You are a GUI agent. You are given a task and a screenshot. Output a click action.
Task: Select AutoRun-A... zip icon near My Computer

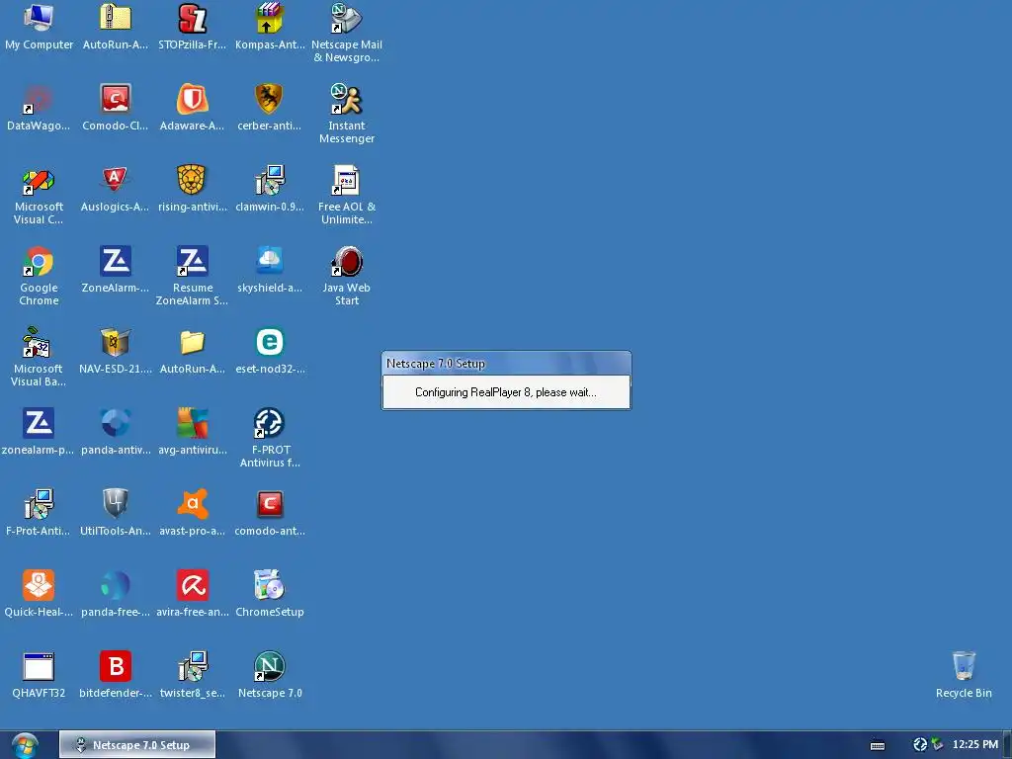[x=116, y=18]
